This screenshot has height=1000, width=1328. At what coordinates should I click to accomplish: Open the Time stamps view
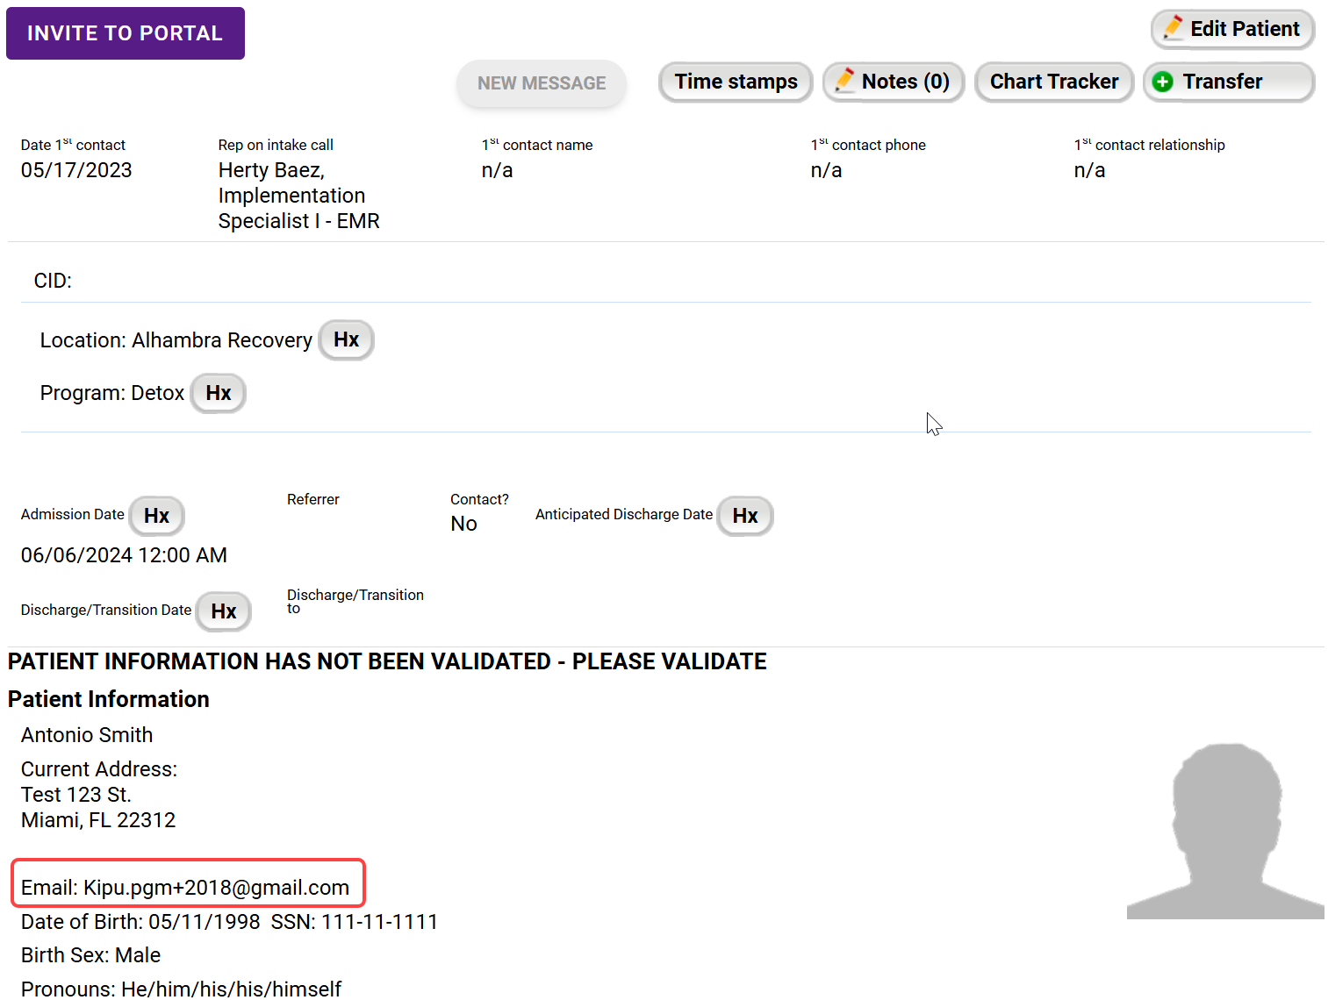coord(735,82)
